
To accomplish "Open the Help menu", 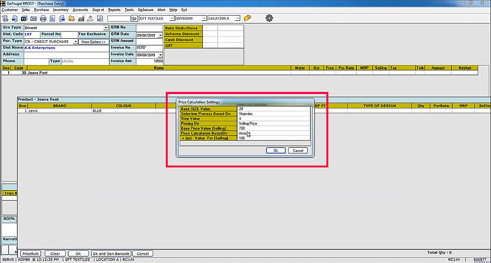I will [x=173, y=10].
